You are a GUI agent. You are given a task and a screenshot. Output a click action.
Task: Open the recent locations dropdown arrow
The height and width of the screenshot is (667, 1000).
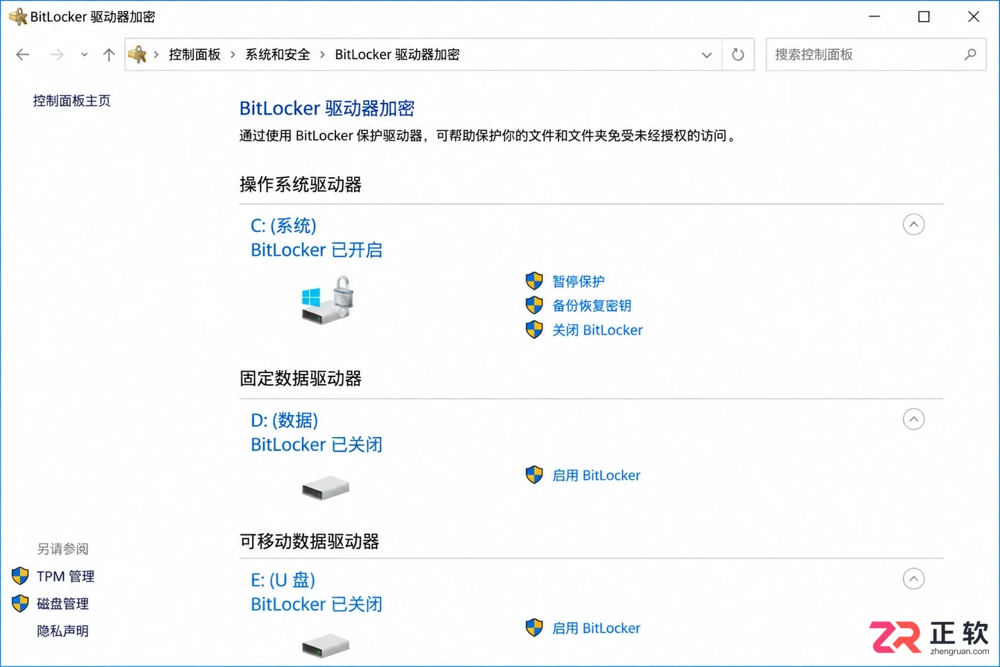pos(84,55)
